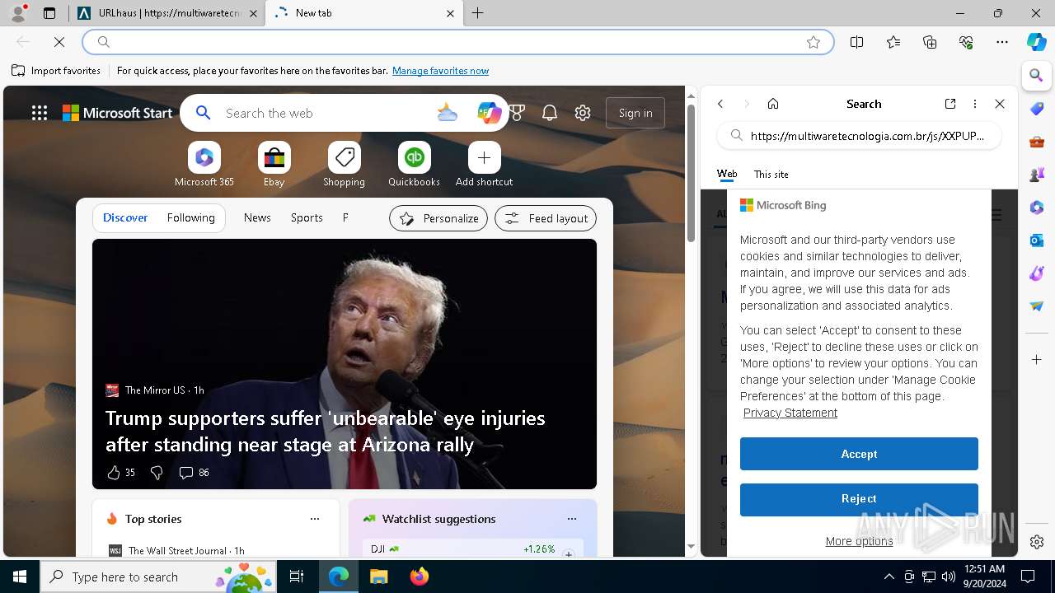Open the Favorites toolbar icon
Viewport: 1055px width, 593px height.
point(893,42)
